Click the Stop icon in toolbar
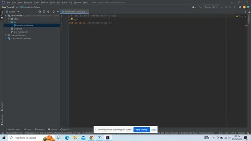The height and width of the screenshot is (141, 251). tap(235, 7)
